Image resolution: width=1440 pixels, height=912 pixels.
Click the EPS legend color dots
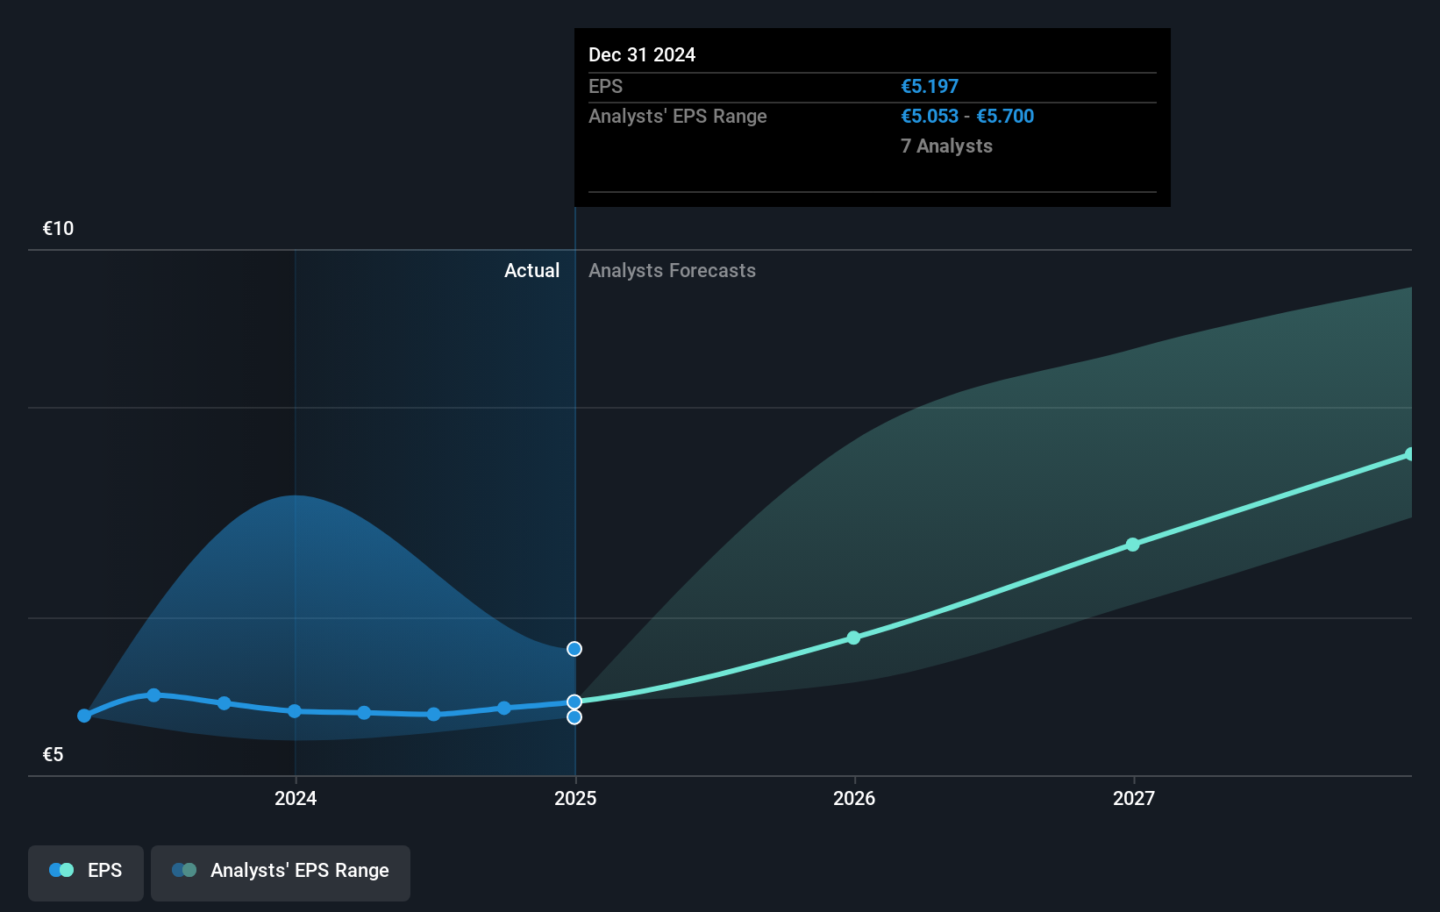pos(61,870)
